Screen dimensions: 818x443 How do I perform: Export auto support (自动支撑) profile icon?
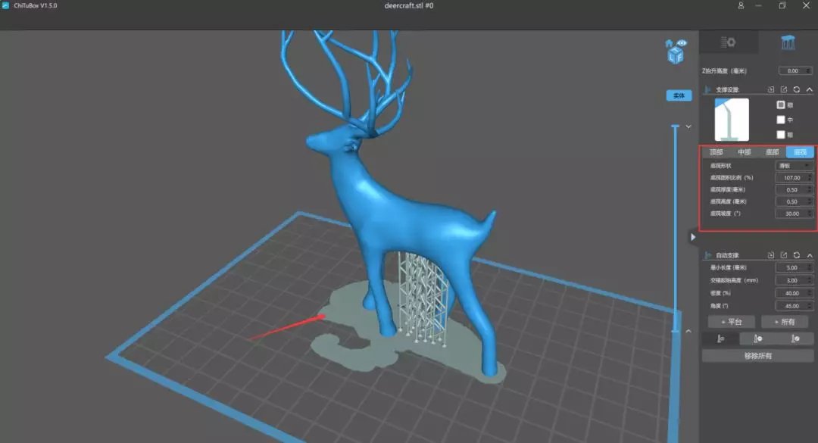(x=784, y=255)
